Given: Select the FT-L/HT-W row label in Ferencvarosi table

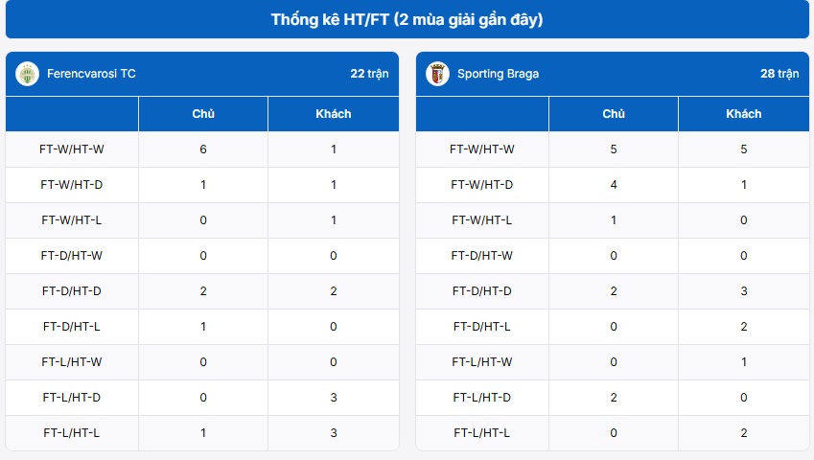Looking at the screenshot, I should click(72, 362).
